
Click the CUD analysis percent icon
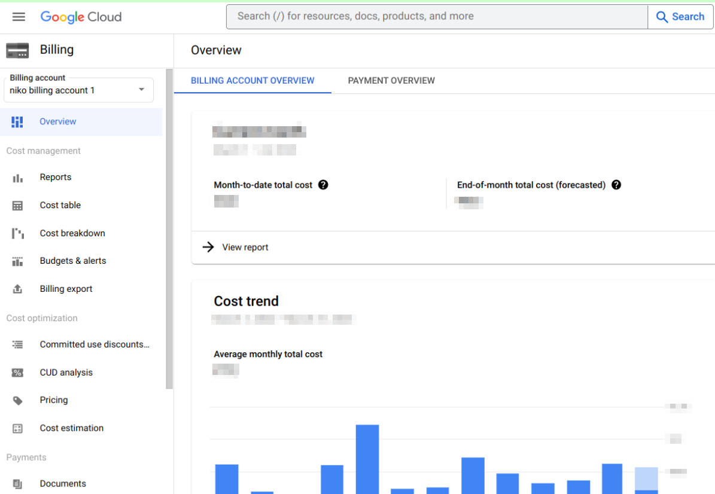17,373
